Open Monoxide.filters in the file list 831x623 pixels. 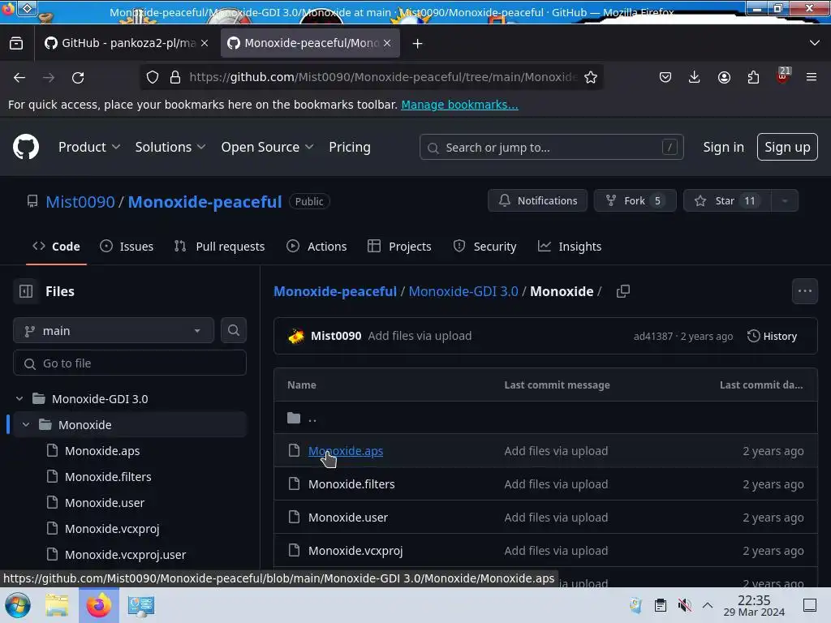351,483
